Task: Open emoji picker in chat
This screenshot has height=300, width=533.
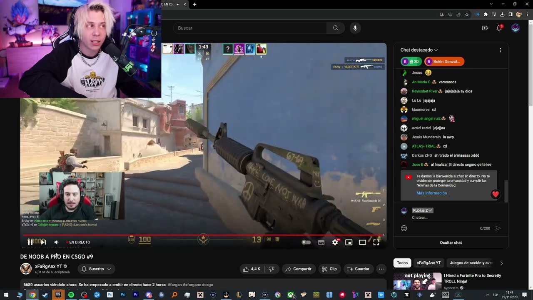Action: coord(404,228)
